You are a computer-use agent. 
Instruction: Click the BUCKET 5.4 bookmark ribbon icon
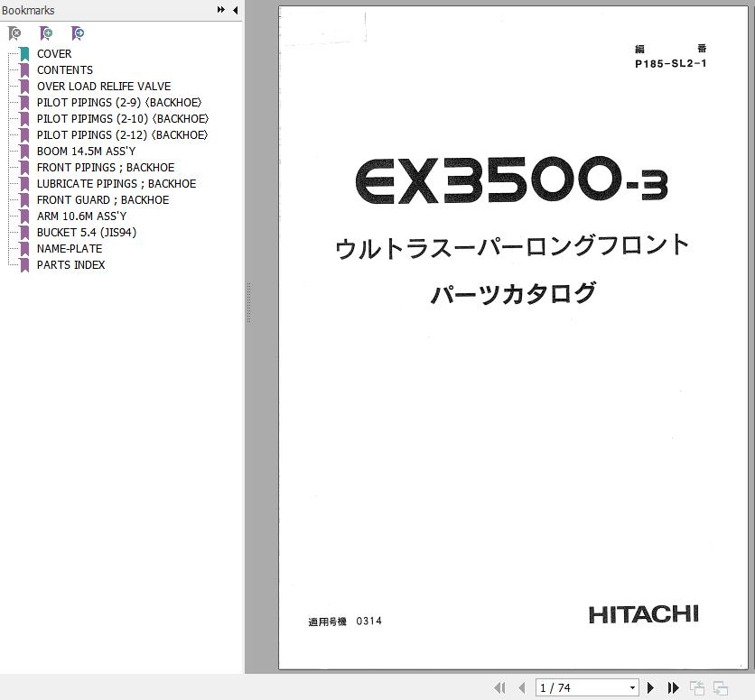[24, 233]
